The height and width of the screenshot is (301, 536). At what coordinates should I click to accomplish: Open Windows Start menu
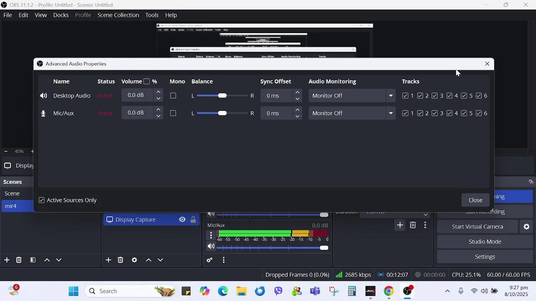(x=73, y=291)
